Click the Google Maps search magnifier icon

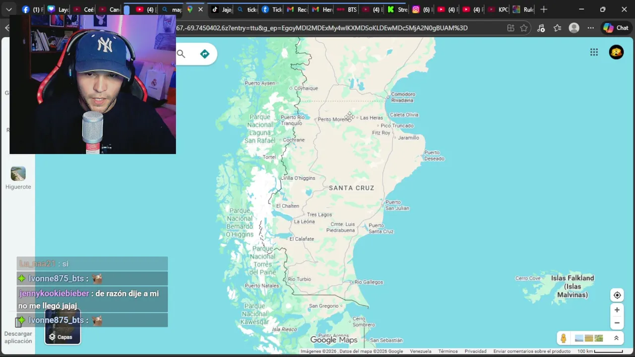(x=181, y=54)
